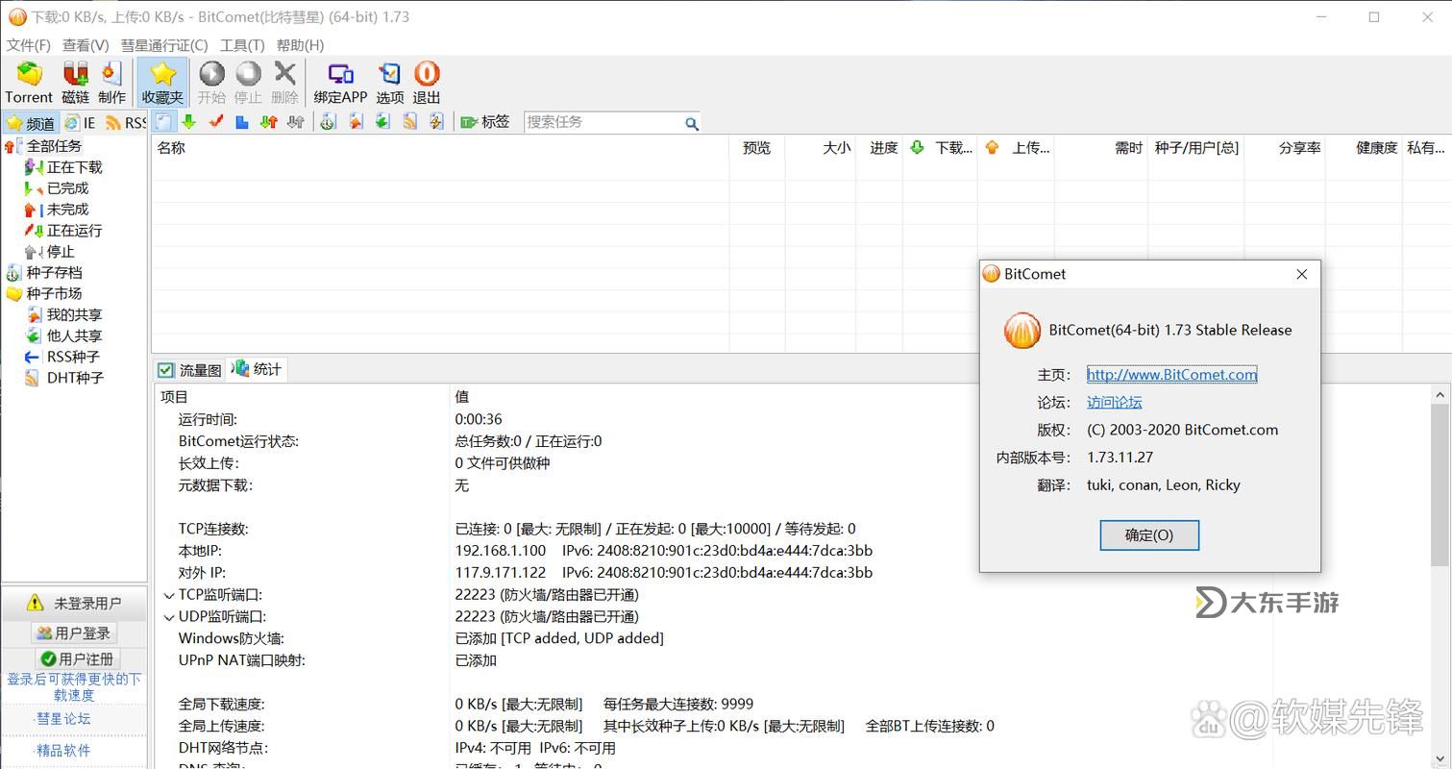Open the 帮助(H) menu

coord(300,45)
